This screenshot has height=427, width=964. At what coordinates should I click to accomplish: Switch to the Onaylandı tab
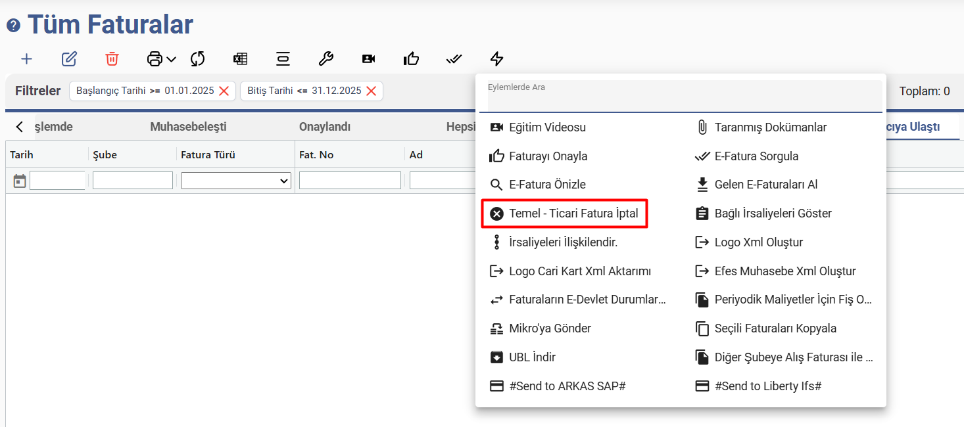[324, 127]
